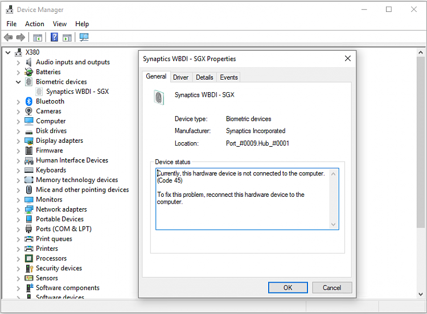
Task: Click the Bluetooth category icon
Action: click(29, 101)
